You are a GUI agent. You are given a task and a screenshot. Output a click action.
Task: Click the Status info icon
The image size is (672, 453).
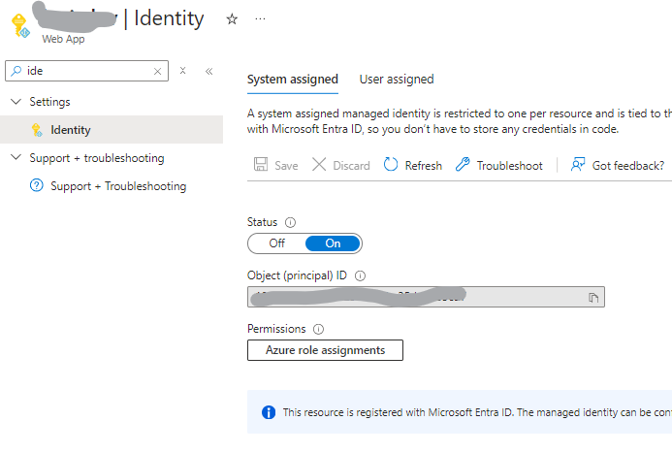click(x=291, y=222)
